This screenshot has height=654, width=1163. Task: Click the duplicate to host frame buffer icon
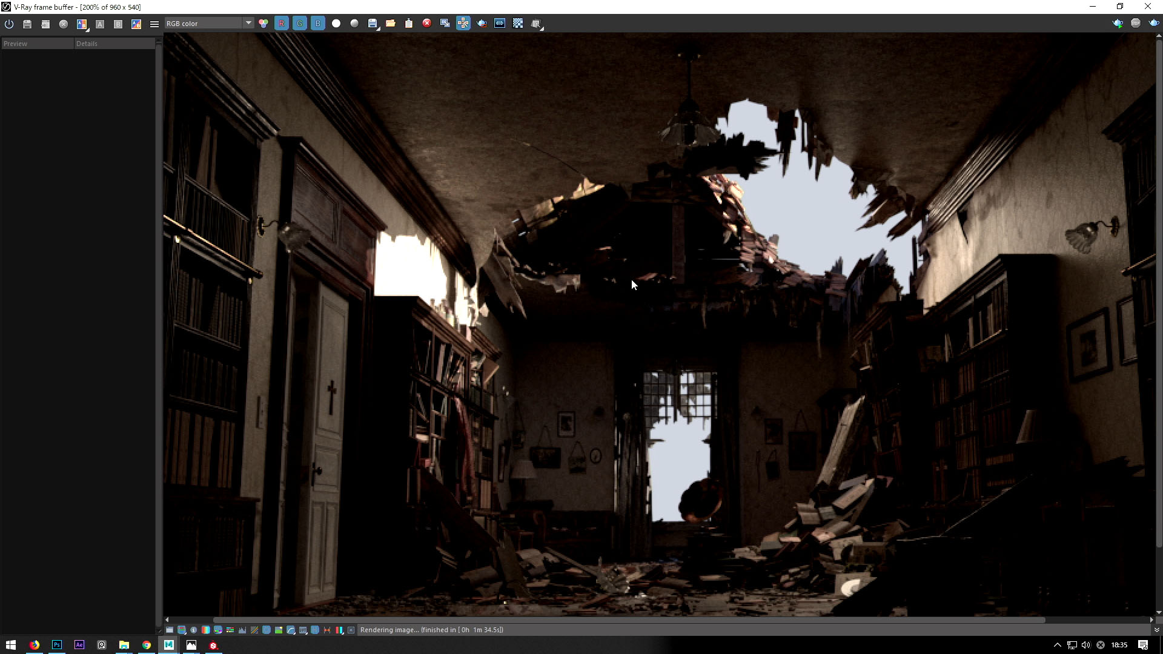pyautogui.click(x=445, y=24)
